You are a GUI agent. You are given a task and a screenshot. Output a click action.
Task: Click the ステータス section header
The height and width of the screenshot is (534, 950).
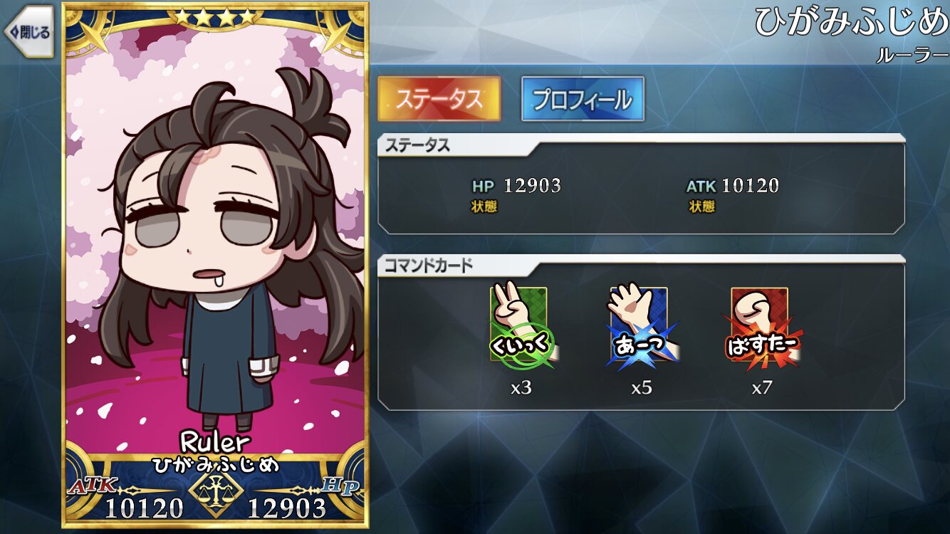417,146
